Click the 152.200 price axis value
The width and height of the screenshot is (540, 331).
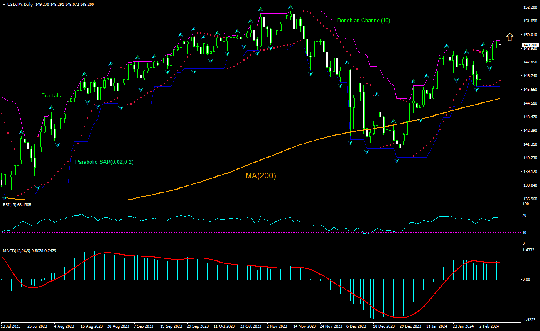(529, 7)
